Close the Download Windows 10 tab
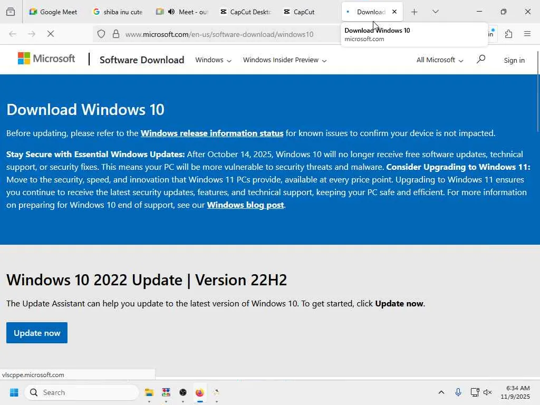 click(394, 12)
